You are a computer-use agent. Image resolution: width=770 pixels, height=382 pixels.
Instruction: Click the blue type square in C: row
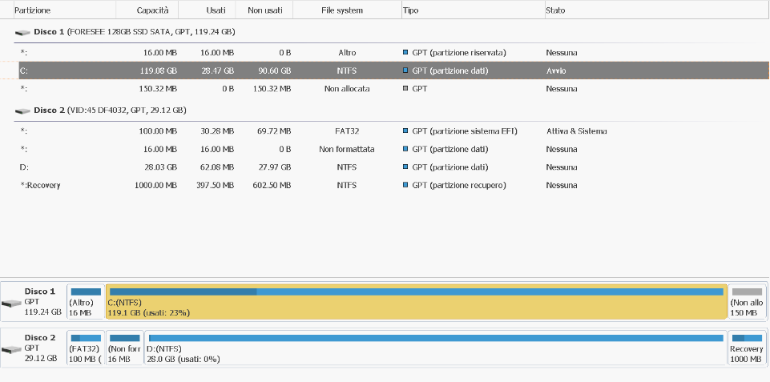[405, 70]
